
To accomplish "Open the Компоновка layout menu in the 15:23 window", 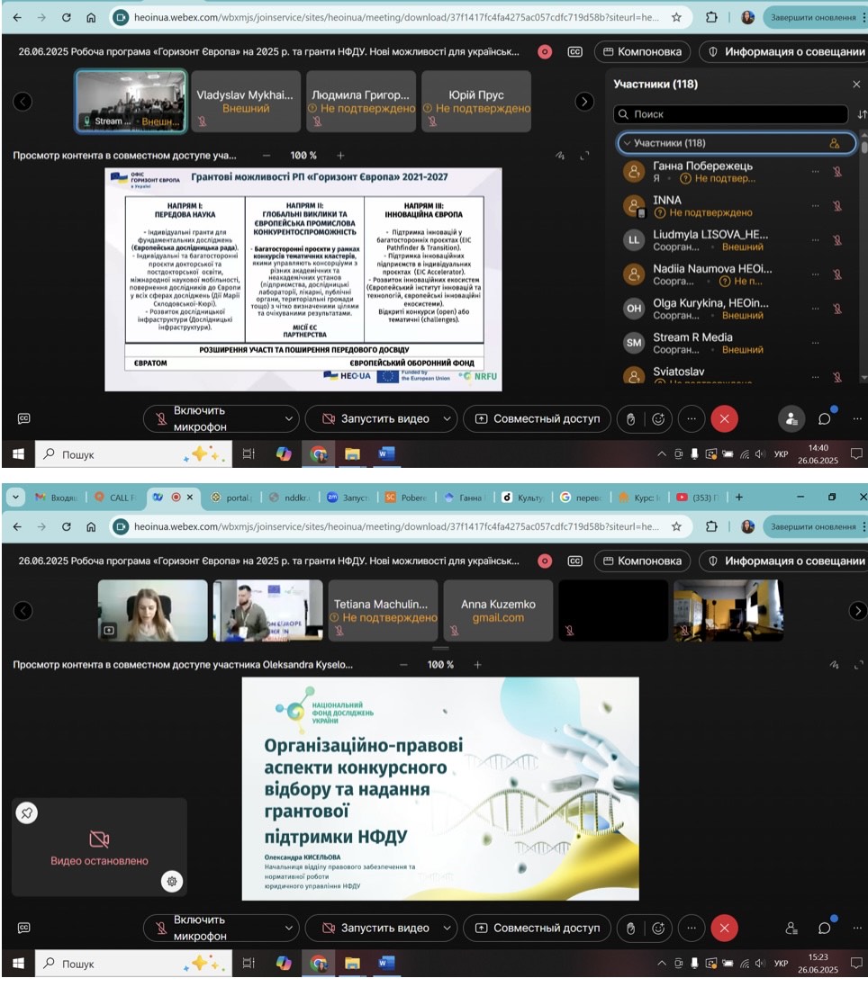I will coord(642,561).
